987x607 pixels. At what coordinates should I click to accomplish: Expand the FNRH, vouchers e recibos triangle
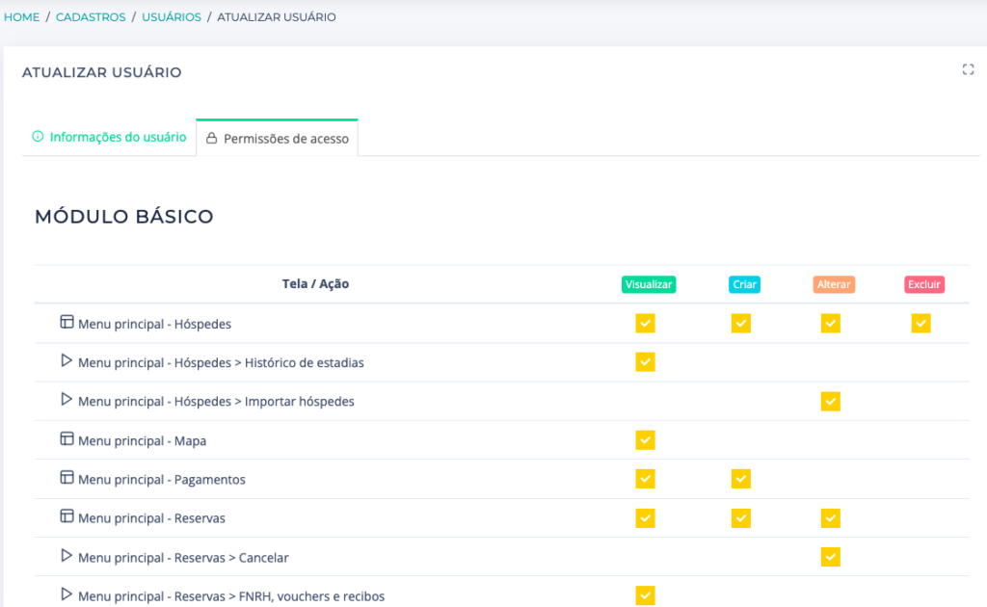pos(67,594)
